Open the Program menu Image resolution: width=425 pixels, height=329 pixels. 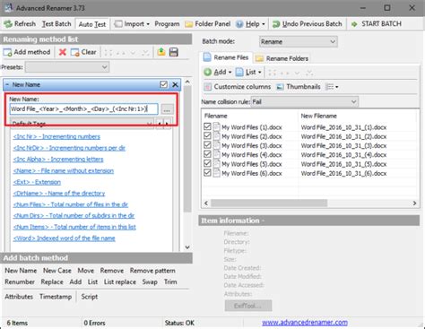pos(167,24)
